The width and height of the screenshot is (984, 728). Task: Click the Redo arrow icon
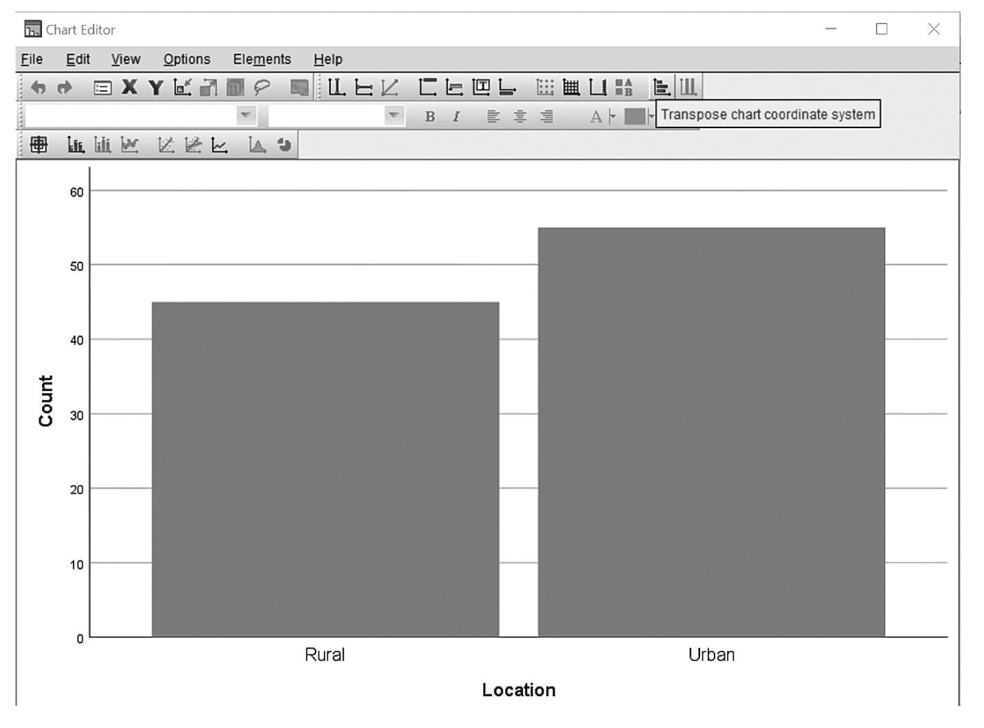[x=65, y=88]
